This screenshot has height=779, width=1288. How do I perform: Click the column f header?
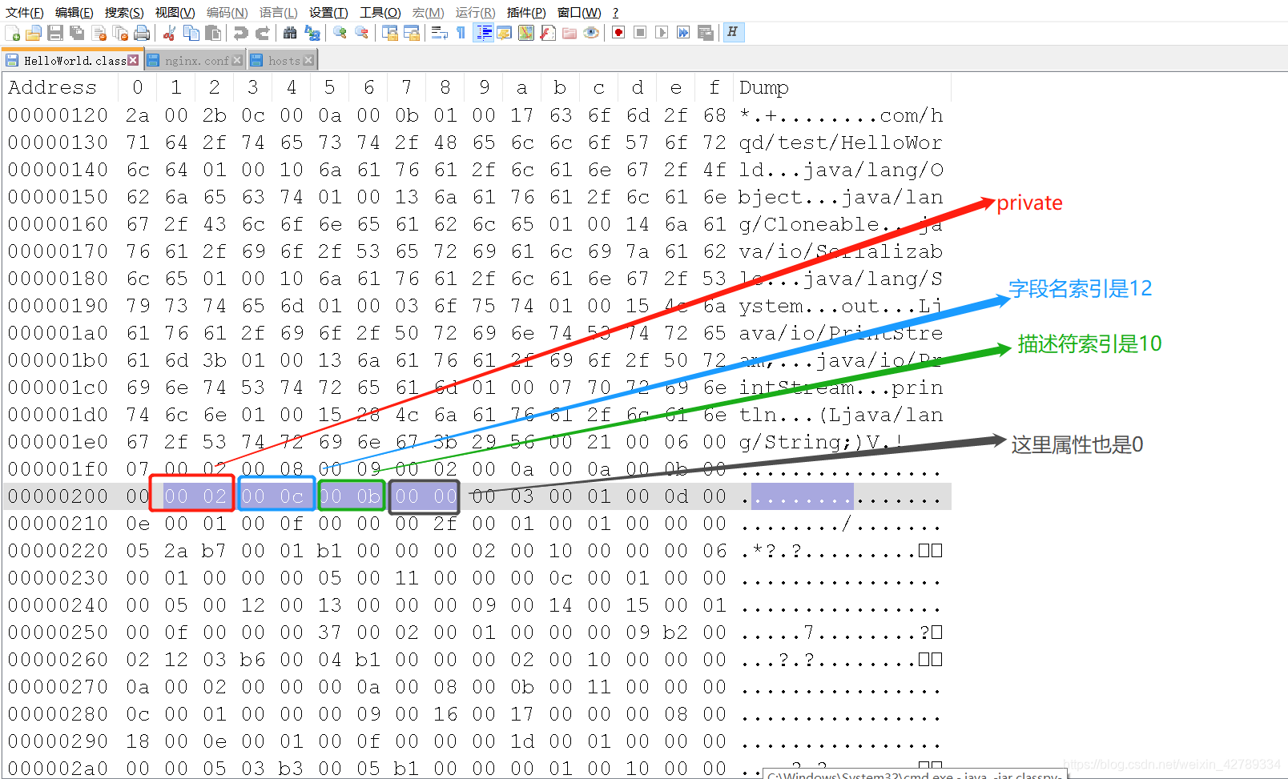[714, 87]
